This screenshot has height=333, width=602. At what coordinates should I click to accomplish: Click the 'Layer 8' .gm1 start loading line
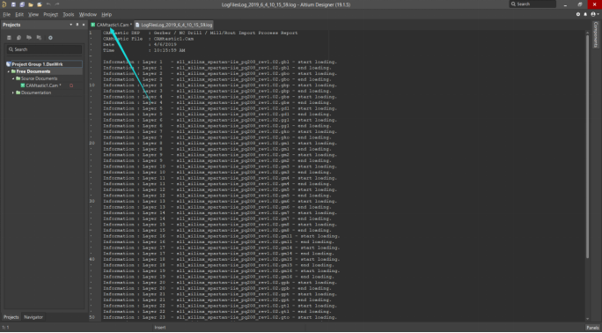pyautogui.click(x=220, y=144)
